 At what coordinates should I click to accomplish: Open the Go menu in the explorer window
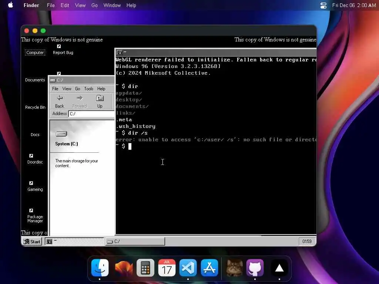78,89
